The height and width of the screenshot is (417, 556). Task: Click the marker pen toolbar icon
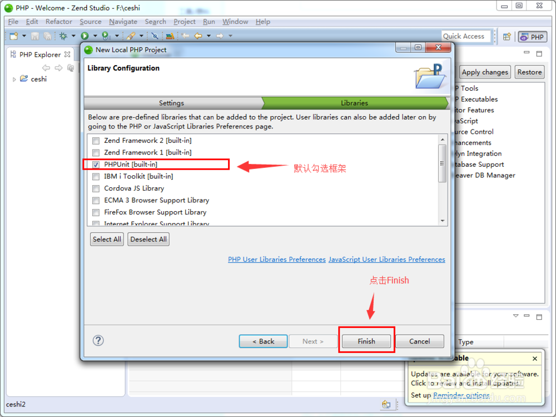(131, 36)
